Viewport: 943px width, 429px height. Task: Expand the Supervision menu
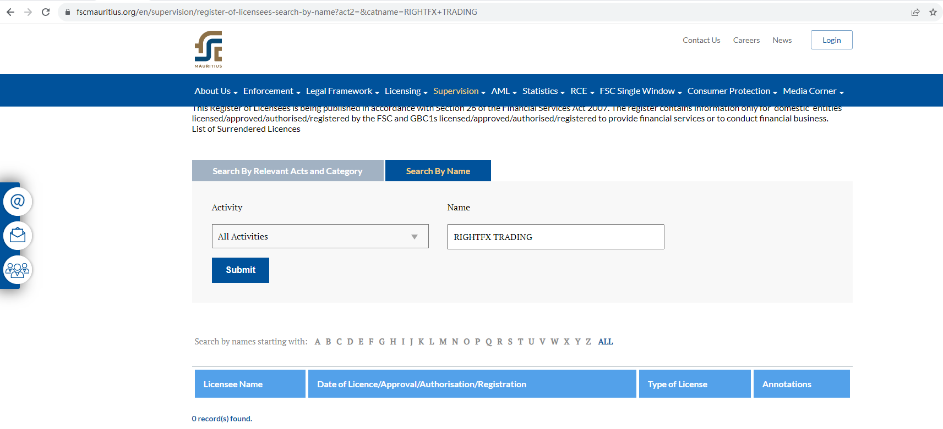(459, 91)
